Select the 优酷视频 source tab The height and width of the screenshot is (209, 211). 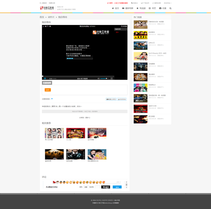[47, 83]
